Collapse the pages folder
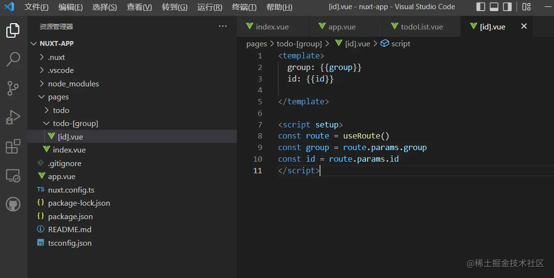The image size is (554, 278). click(132, 97)
